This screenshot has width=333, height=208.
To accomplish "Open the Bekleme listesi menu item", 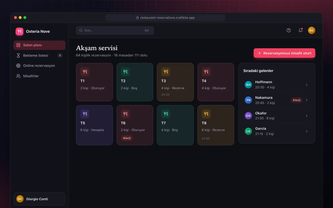I will [39, 55].
